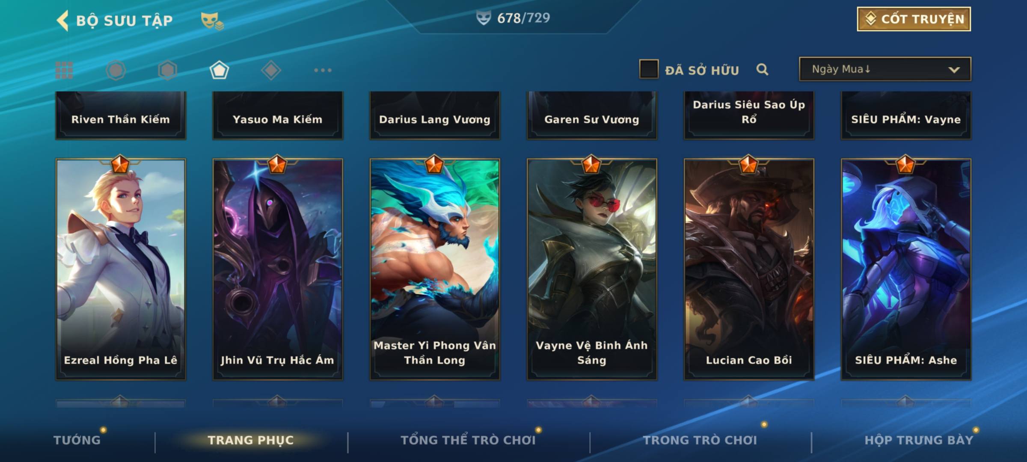Image resolution: width=1027 pixels, height=462 pixels.
Task: Open the Hộp Trưng Bày tab
Action: click(x=919, y=440)
